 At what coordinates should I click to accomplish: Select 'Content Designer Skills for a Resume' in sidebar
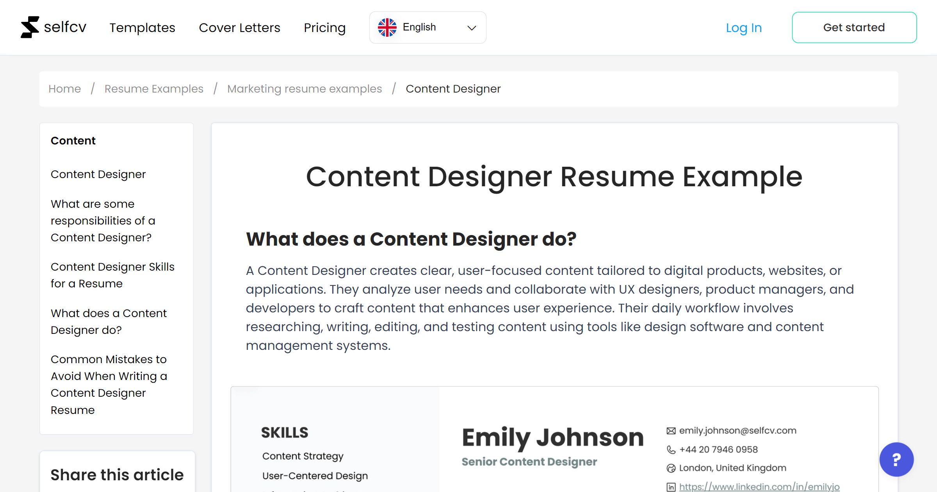(112, 275)
